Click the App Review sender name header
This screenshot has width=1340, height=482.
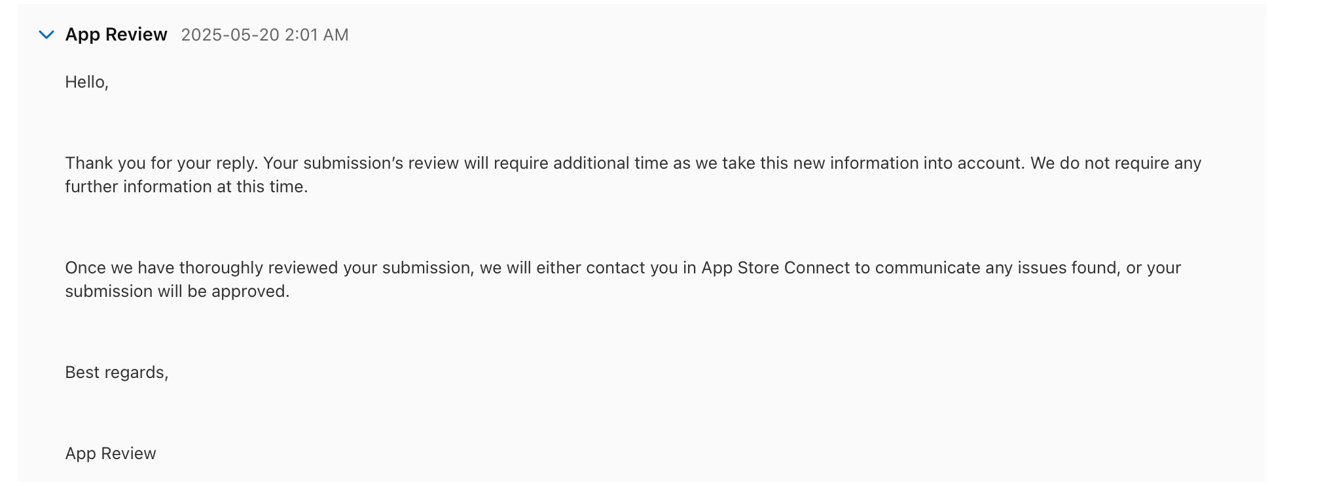116,35
